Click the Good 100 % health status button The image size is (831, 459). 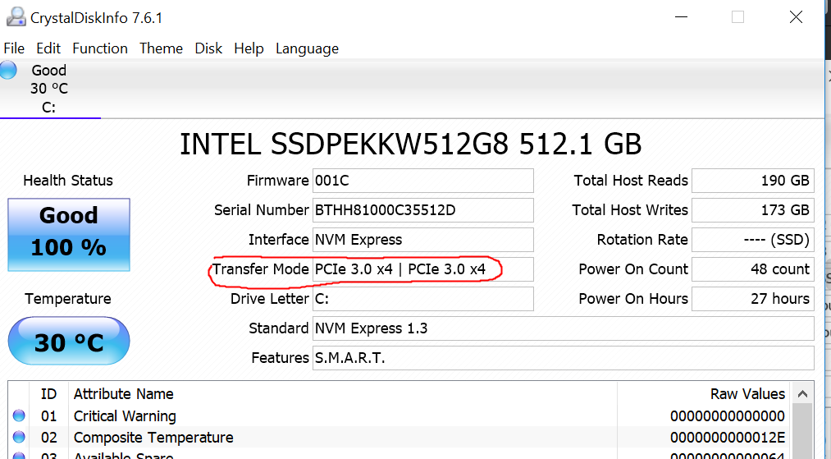69,235
